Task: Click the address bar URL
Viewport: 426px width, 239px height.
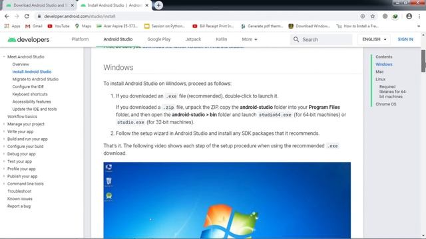Action: [x=80, y=16]
